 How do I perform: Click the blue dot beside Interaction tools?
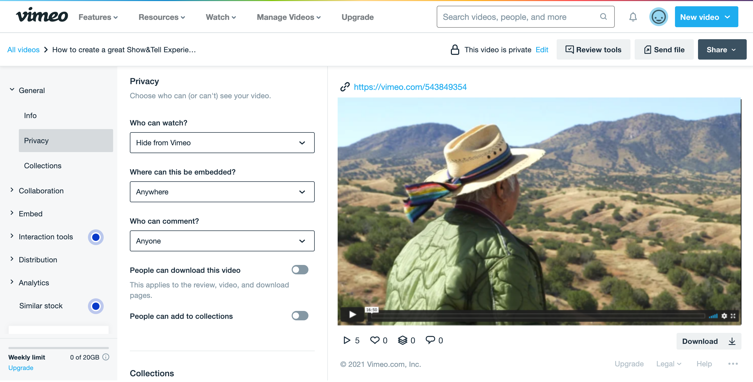coord(96,238)
